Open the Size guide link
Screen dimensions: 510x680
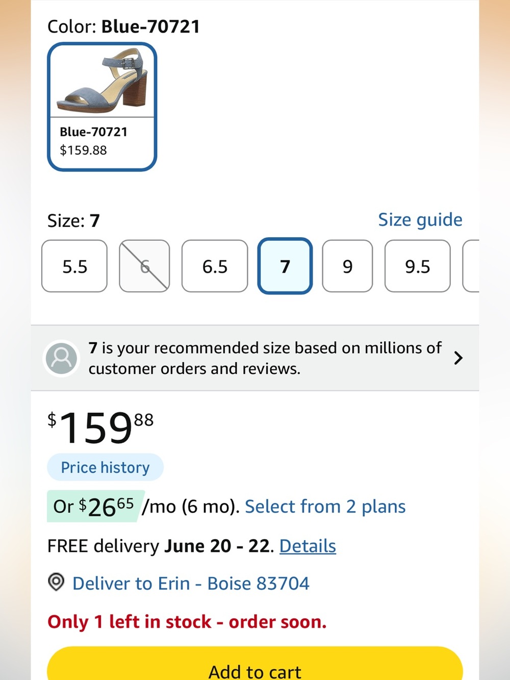click(x=420, y=220)
